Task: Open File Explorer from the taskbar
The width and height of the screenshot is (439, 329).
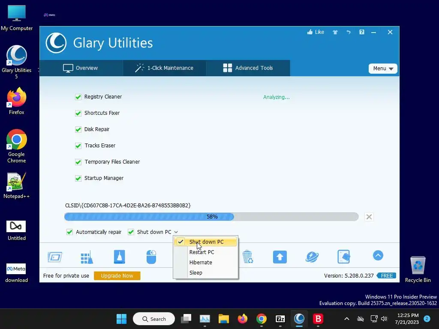Action: coord(224,319)
